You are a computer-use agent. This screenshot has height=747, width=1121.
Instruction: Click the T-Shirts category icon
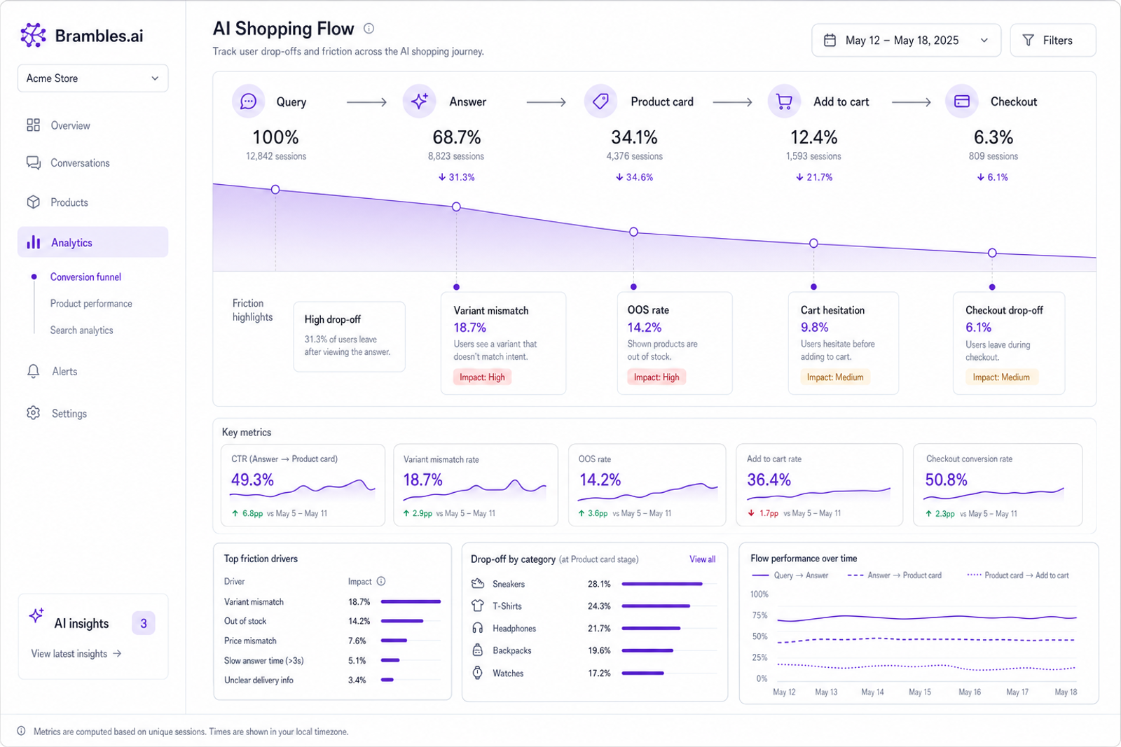point(478,606)
